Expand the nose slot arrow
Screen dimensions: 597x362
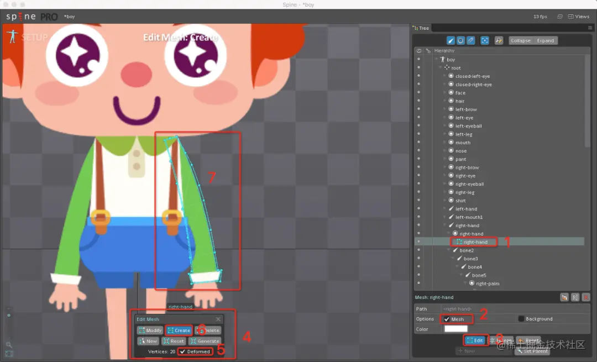[x=444, y=150]
